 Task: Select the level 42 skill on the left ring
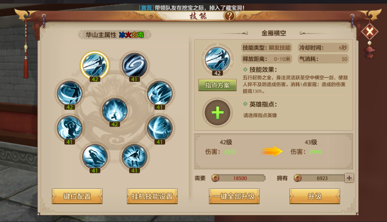tap(70, 93)
